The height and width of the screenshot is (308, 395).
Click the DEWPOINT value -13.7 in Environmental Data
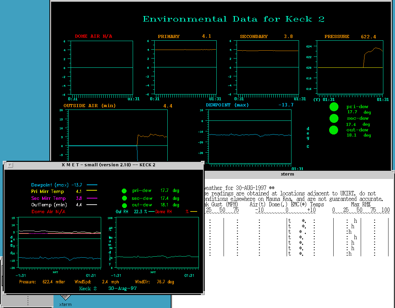pyautogui.click(x=286, y=105)
